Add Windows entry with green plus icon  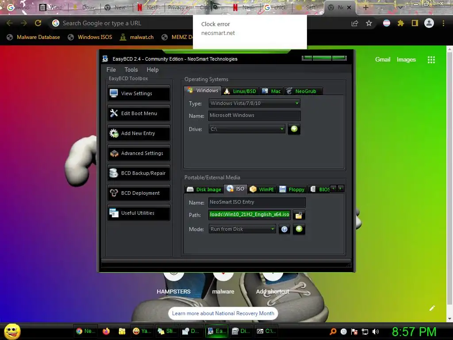[294, 129]
